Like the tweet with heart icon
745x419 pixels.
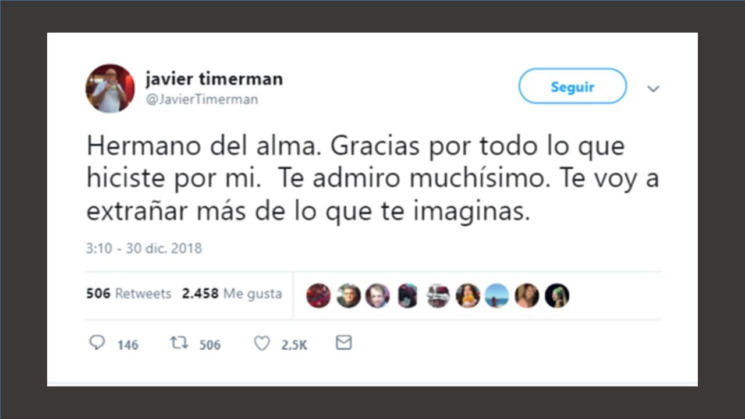click(x=262, y=343)
